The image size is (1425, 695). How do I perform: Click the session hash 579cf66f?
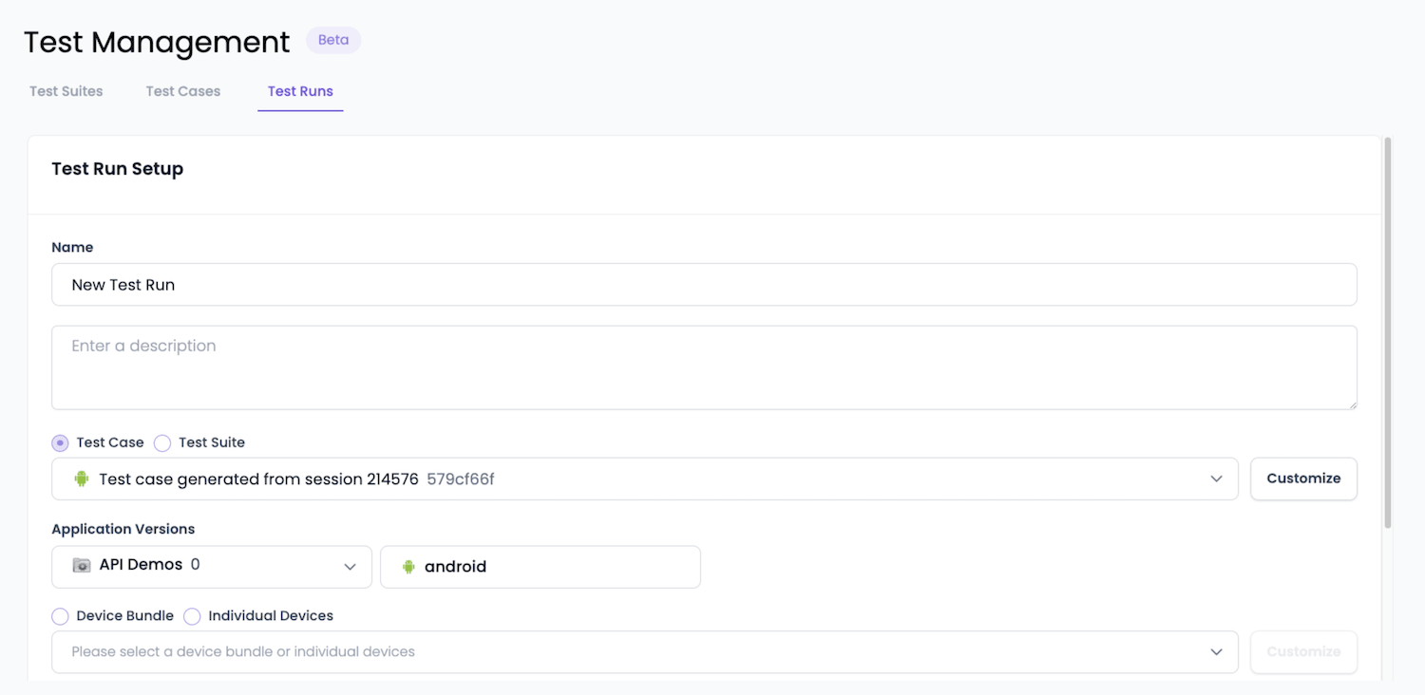(461, 479)
